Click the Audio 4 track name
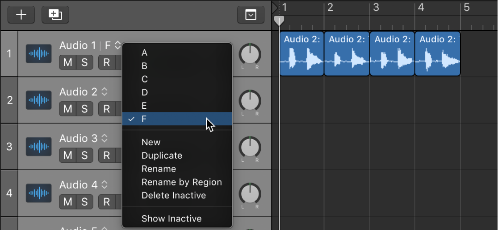Viewport: 498px width, 230px height. [79, 185]
